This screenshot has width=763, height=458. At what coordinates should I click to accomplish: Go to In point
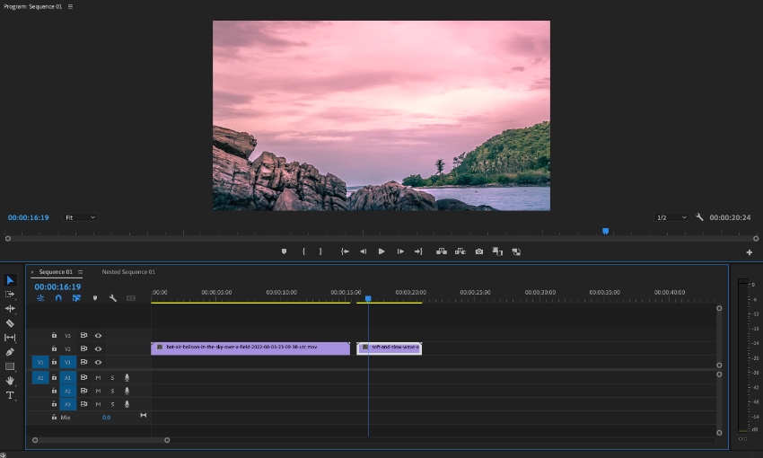pyautogui.click(x=345, y=251)
